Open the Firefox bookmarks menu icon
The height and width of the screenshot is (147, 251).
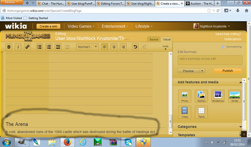(x=227, y=11)
